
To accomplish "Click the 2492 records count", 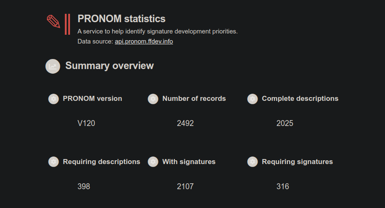I will pyautogui.click(x=186, y=123).
